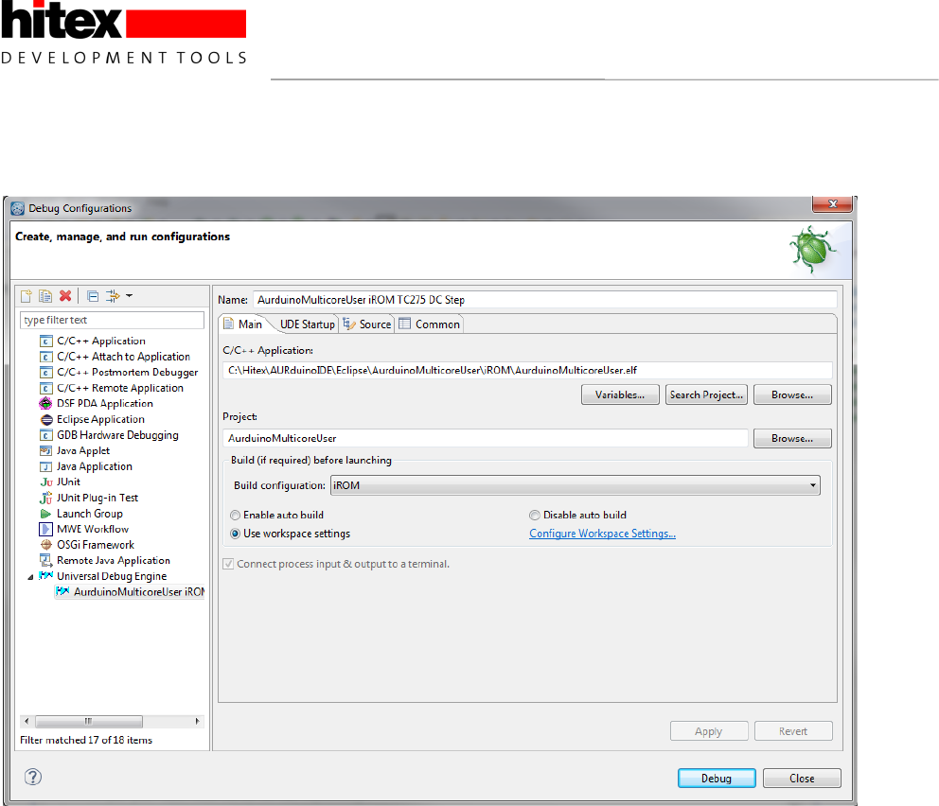
Task: Browse for the C/C++ application file
Action: (792, 394)
